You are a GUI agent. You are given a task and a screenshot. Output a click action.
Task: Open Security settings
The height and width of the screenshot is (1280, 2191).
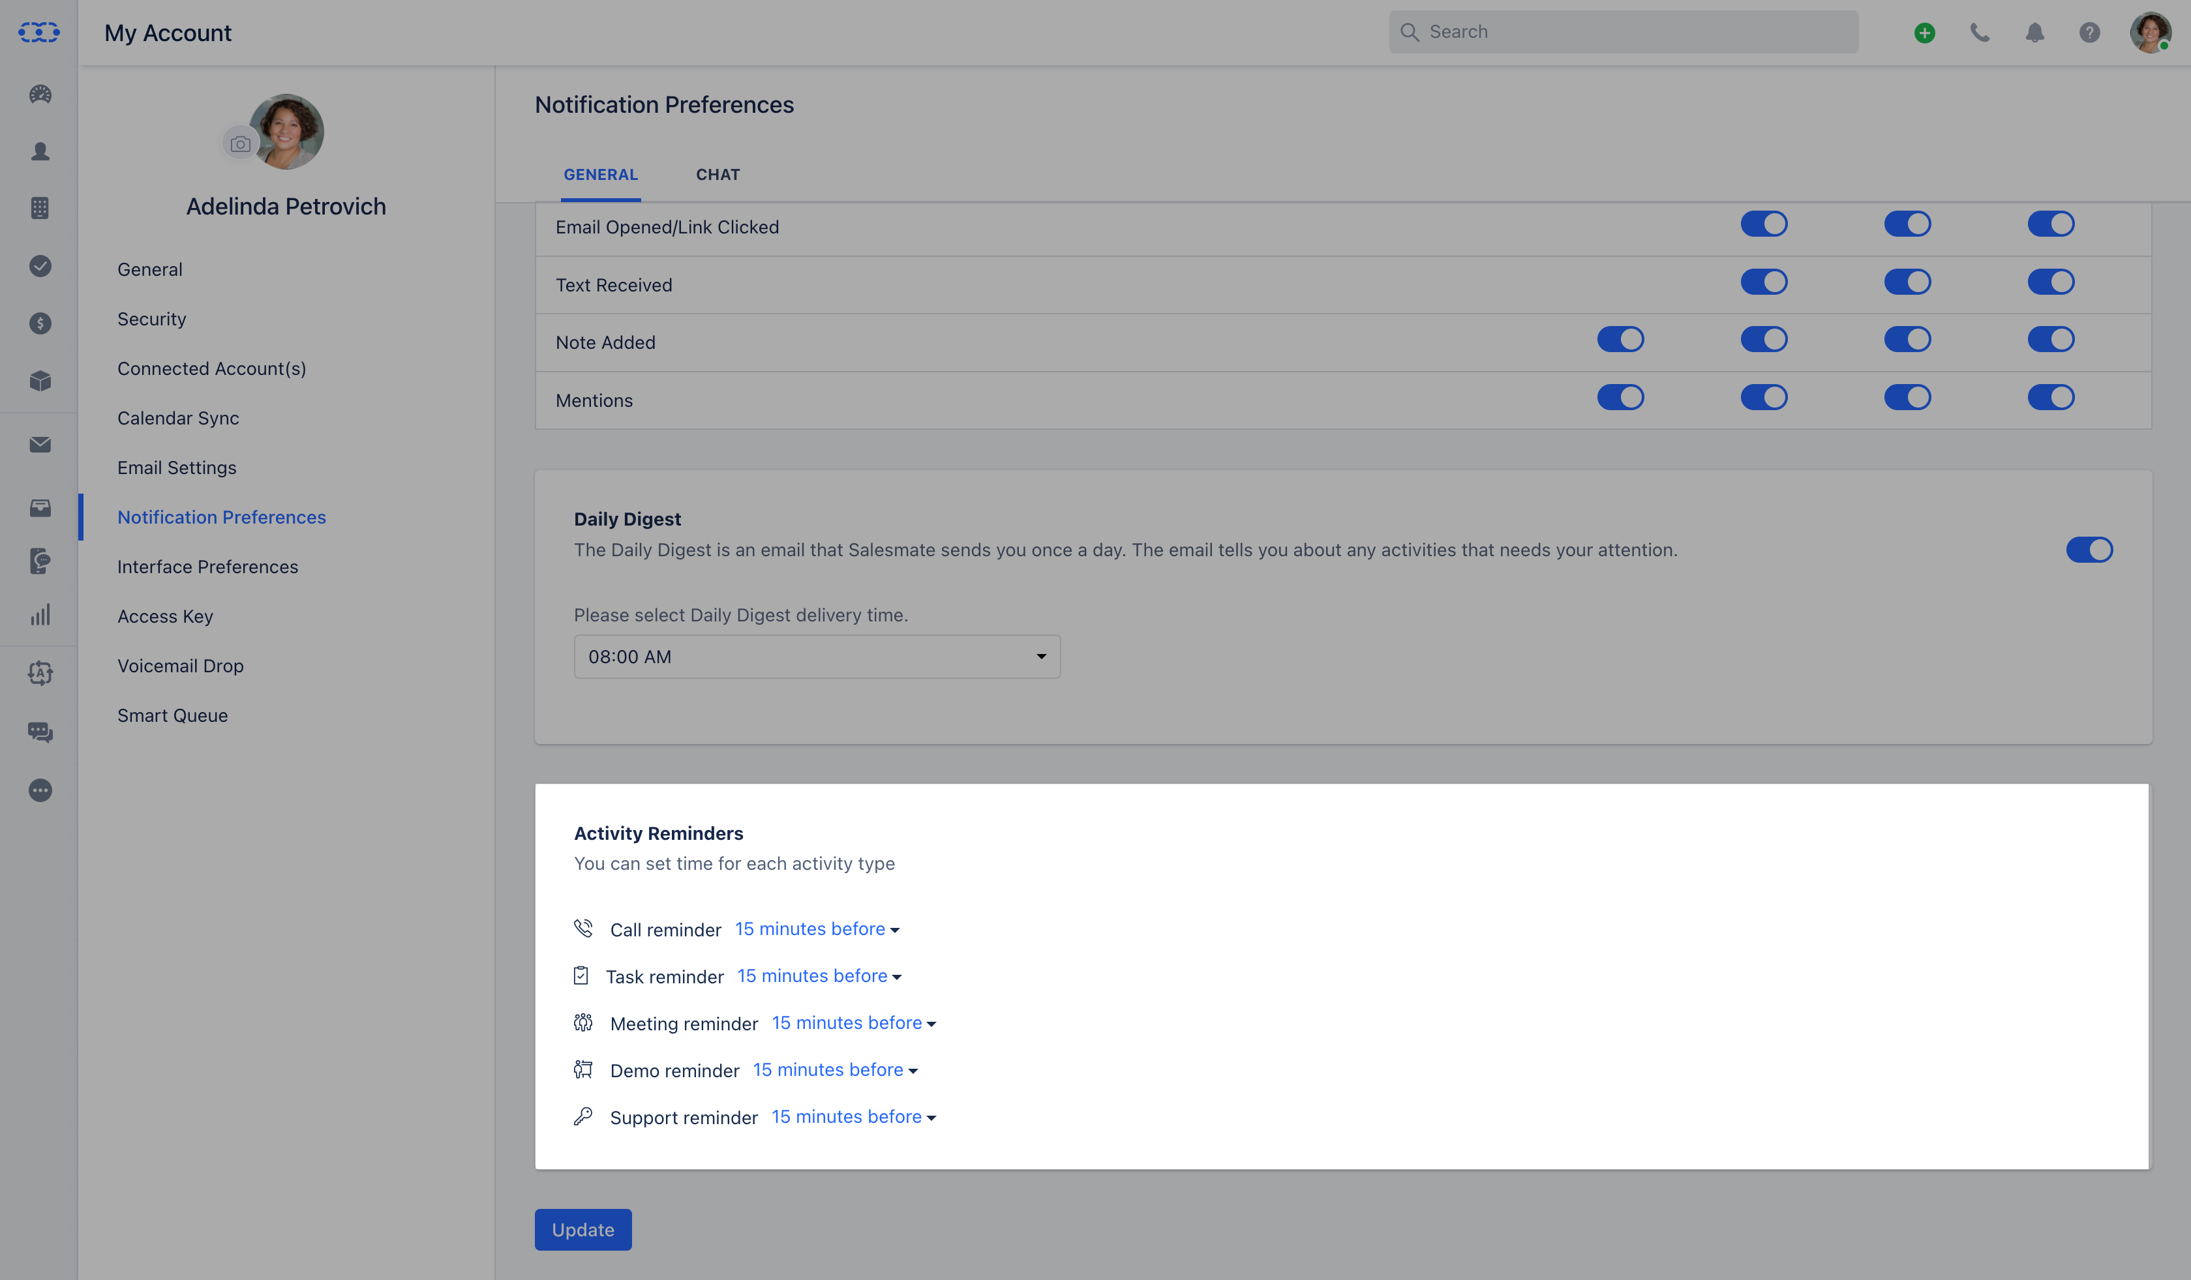point(151,318)
